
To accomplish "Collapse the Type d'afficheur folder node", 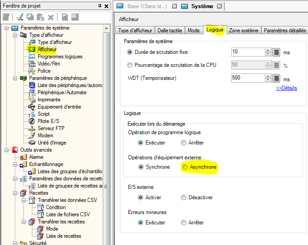I will [x=15, y=35].
